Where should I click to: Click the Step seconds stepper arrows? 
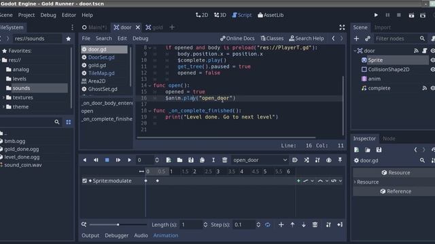coord(258,224)
